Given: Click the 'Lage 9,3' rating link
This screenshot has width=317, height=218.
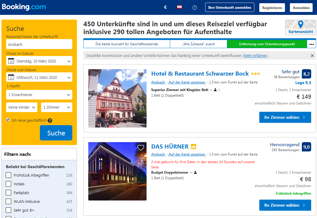Looking at the screenshot, I should [x=303, y=83].
